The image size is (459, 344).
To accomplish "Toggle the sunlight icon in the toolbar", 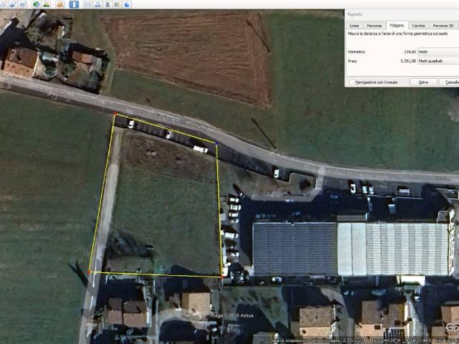I will pyautogui.click(x=46, y=4).
